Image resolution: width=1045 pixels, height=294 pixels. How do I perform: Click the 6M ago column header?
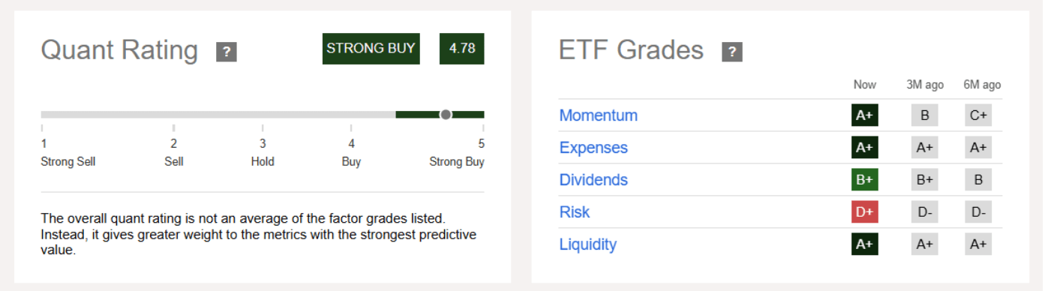point(982,85)
